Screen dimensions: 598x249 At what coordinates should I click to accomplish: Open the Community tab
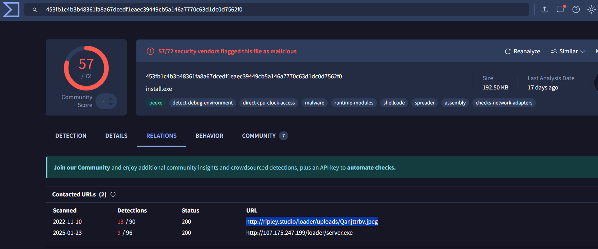tap(259, 136)
